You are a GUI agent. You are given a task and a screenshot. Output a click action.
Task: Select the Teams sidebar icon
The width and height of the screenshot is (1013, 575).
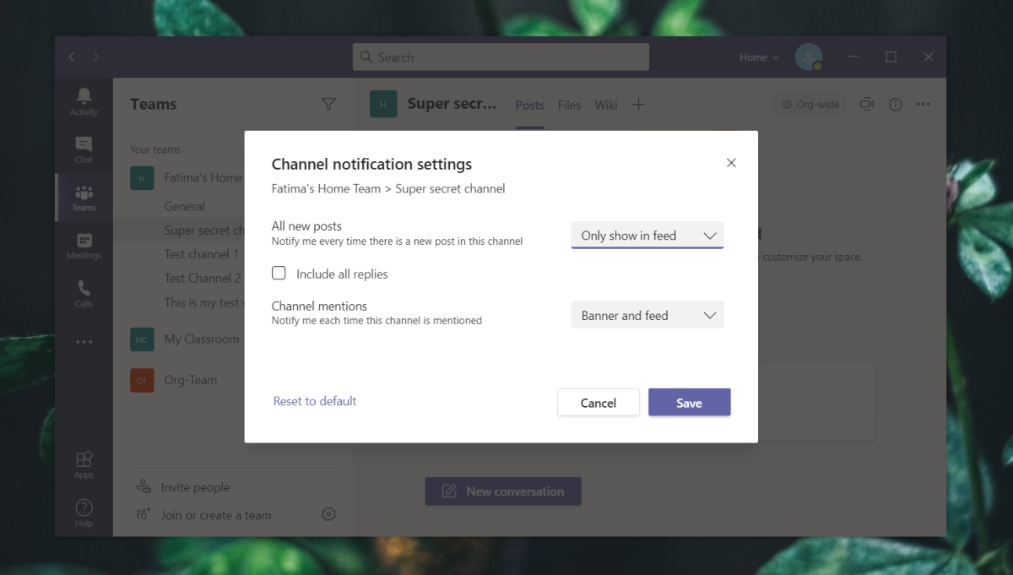coord(84,198)
